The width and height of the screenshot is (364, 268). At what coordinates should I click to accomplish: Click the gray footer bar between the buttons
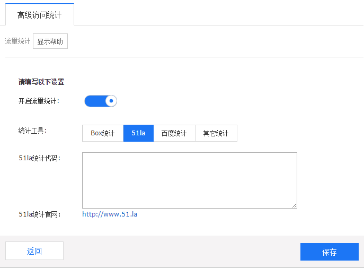(181, 251)
